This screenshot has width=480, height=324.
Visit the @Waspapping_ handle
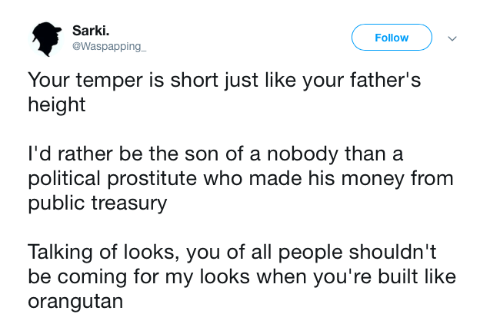109,47
